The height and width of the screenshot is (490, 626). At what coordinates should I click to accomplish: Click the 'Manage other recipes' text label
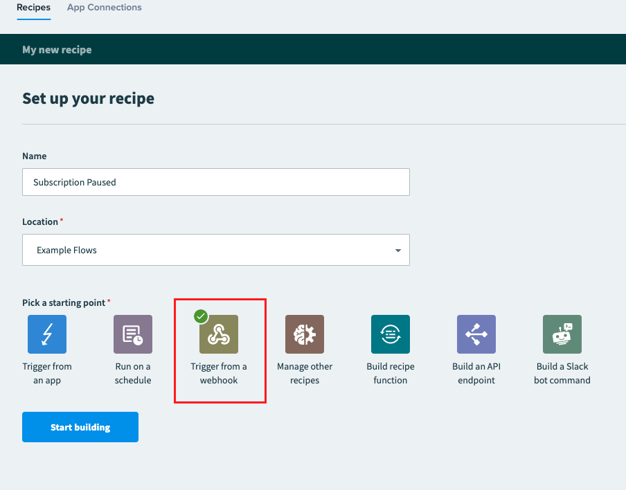[x=305, y=374]
